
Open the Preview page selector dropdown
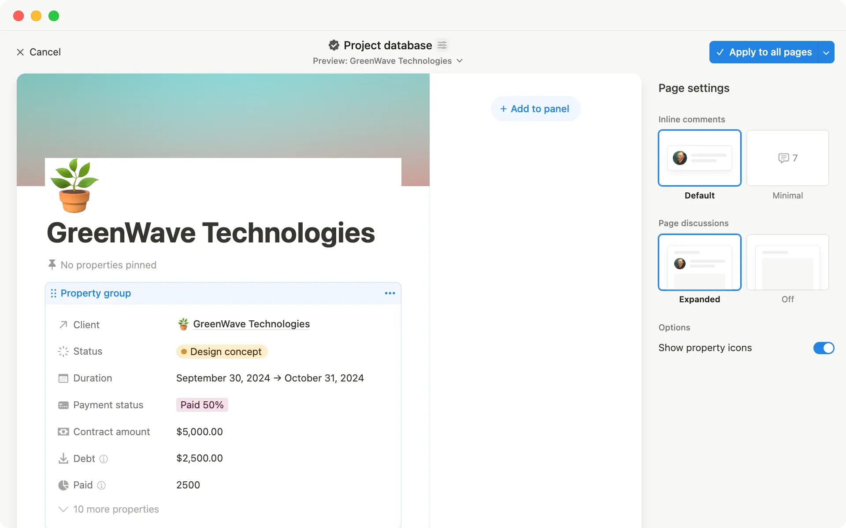(x=459, y=61)
